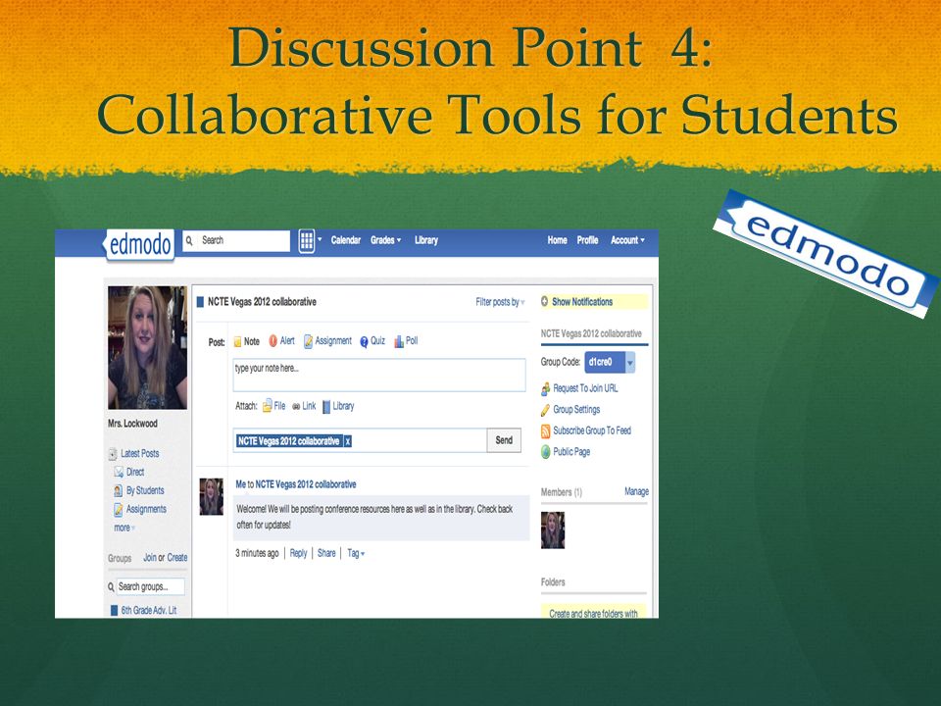Click the Send button

pyautogui.click(x=504, y=440)
